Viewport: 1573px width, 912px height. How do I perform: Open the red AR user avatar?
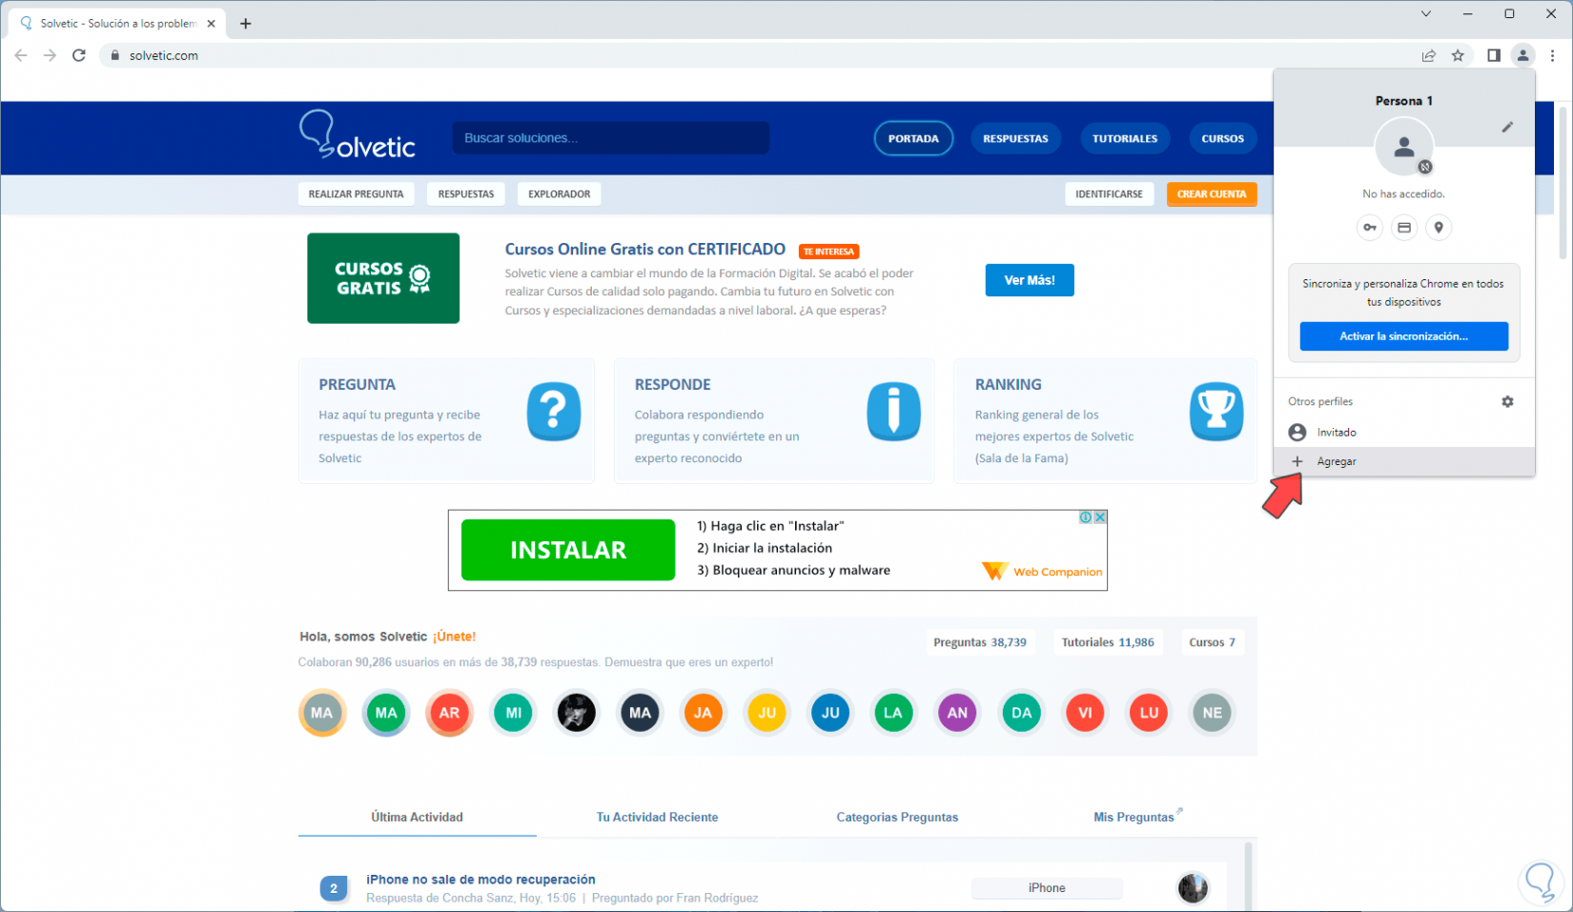coord(449,713)
